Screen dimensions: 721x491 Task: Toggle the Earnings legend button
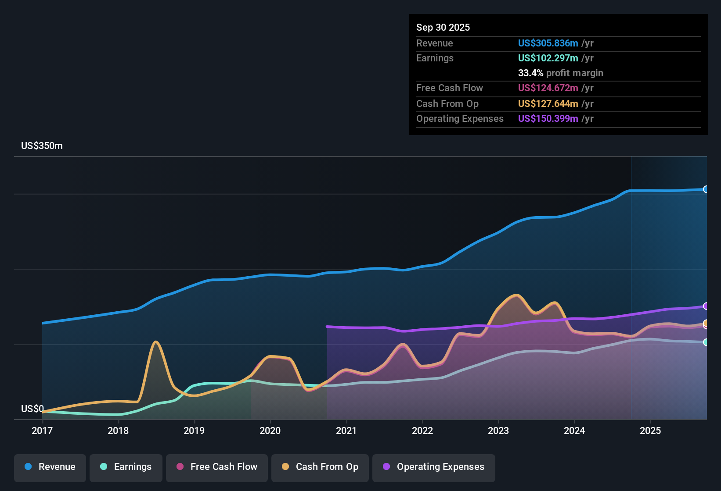[126, 467]
